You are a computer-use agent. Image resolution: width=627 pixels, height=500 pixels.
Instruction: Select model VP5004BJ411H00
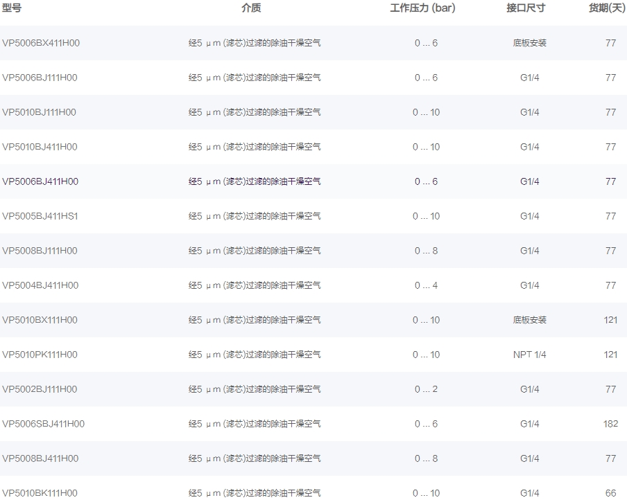(x=40, y=285)
